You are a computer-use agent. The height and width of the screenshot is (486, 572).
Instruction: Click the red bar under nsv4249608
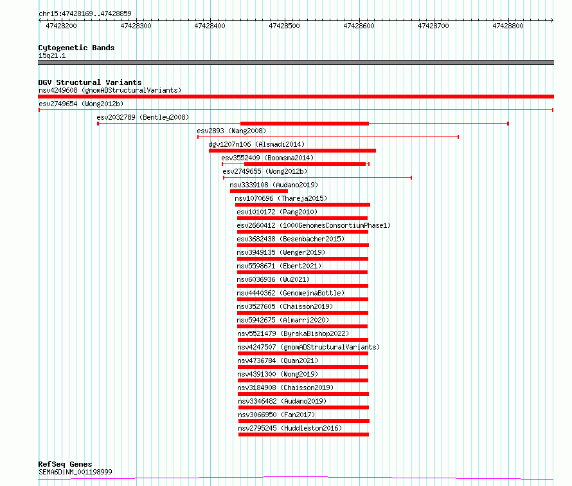296,97
